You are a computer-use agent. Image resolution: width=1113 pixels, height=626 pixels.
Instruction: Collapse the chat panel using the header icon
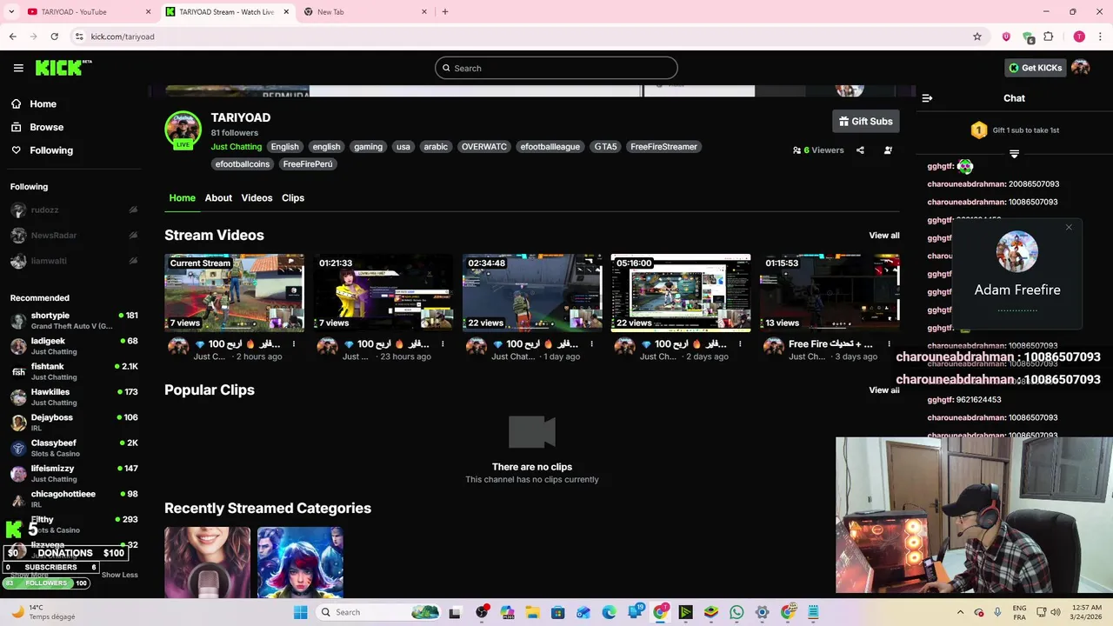927,98
